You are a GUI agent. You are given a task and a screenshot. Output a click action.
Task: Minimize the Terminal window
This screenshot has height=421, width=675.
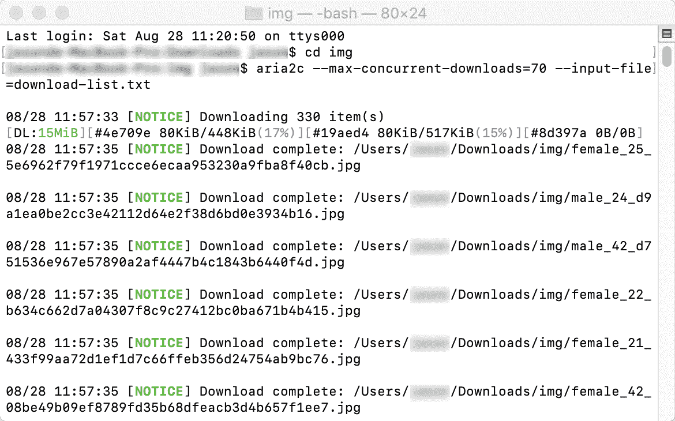39,13
